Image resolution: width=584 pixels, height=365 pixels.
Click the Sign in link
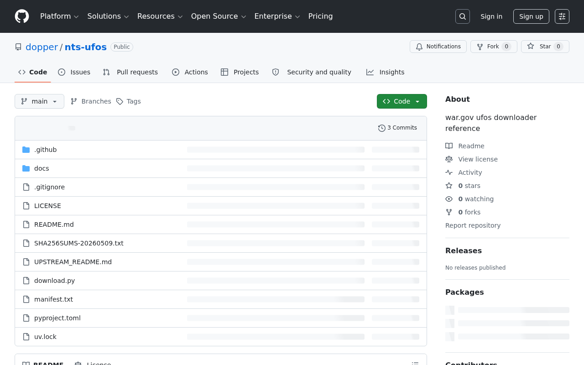coord(491,16)
